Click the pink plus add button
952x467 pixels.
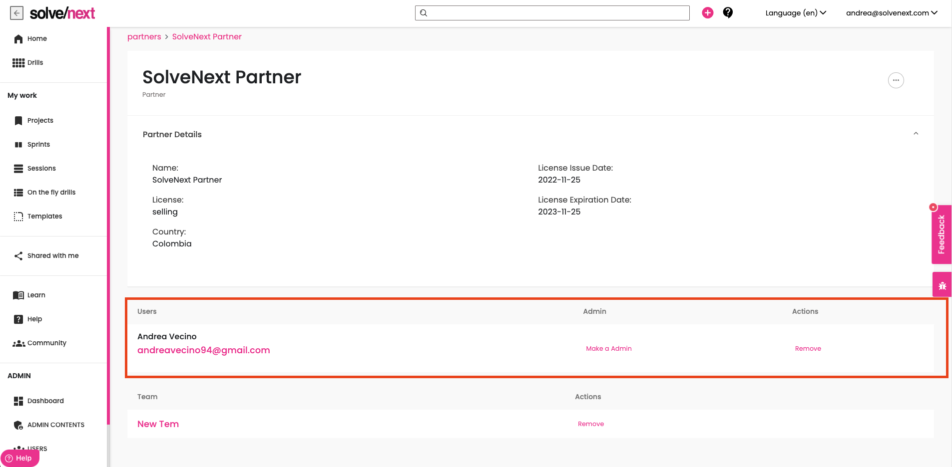tap(708, 13)
